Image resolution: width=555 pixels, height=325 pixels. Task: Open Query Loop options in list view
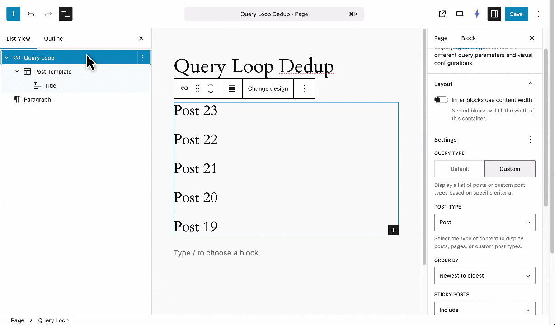[143, 58]
